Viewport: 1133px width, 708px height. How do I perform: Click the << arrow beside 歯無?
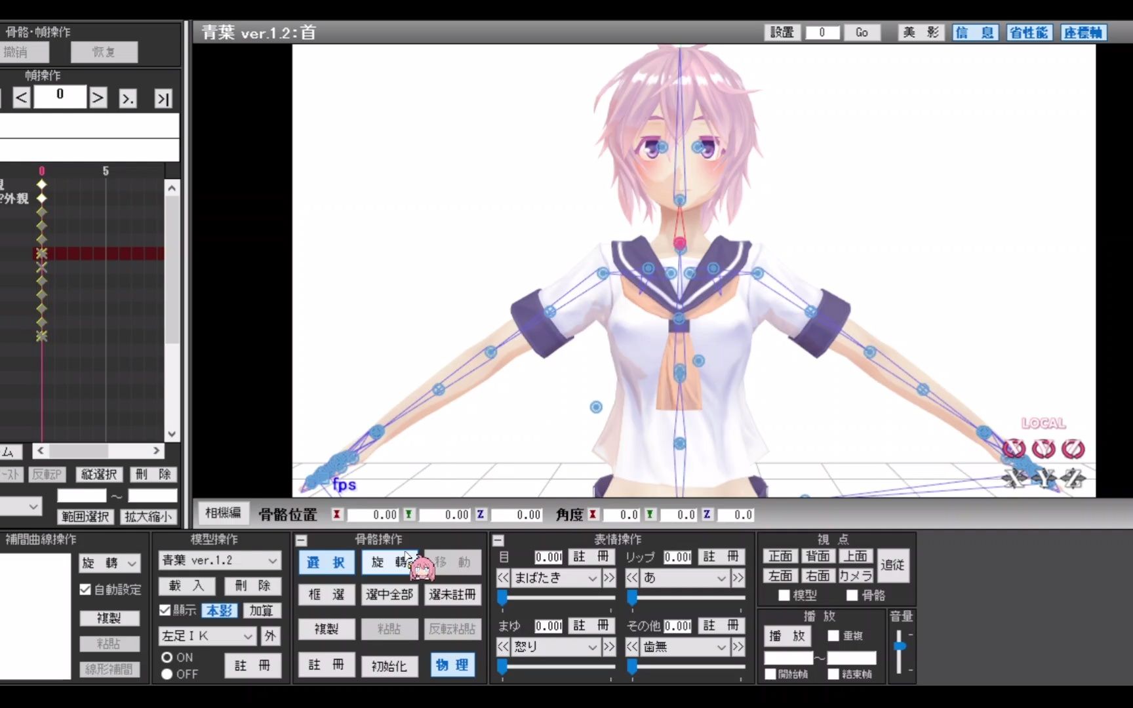click(x=632, y=647)
